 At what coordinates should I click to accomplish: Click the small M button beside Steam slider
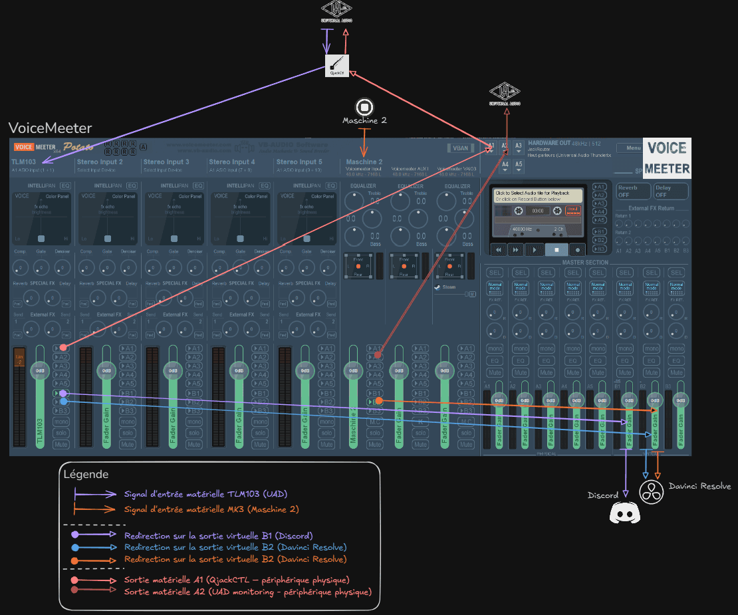[472, 294]
